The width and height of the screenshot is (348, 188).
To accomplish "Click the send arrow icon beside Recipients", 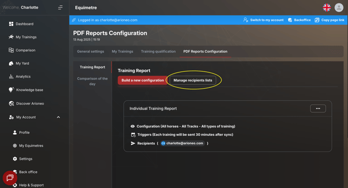I will (133, 143).
